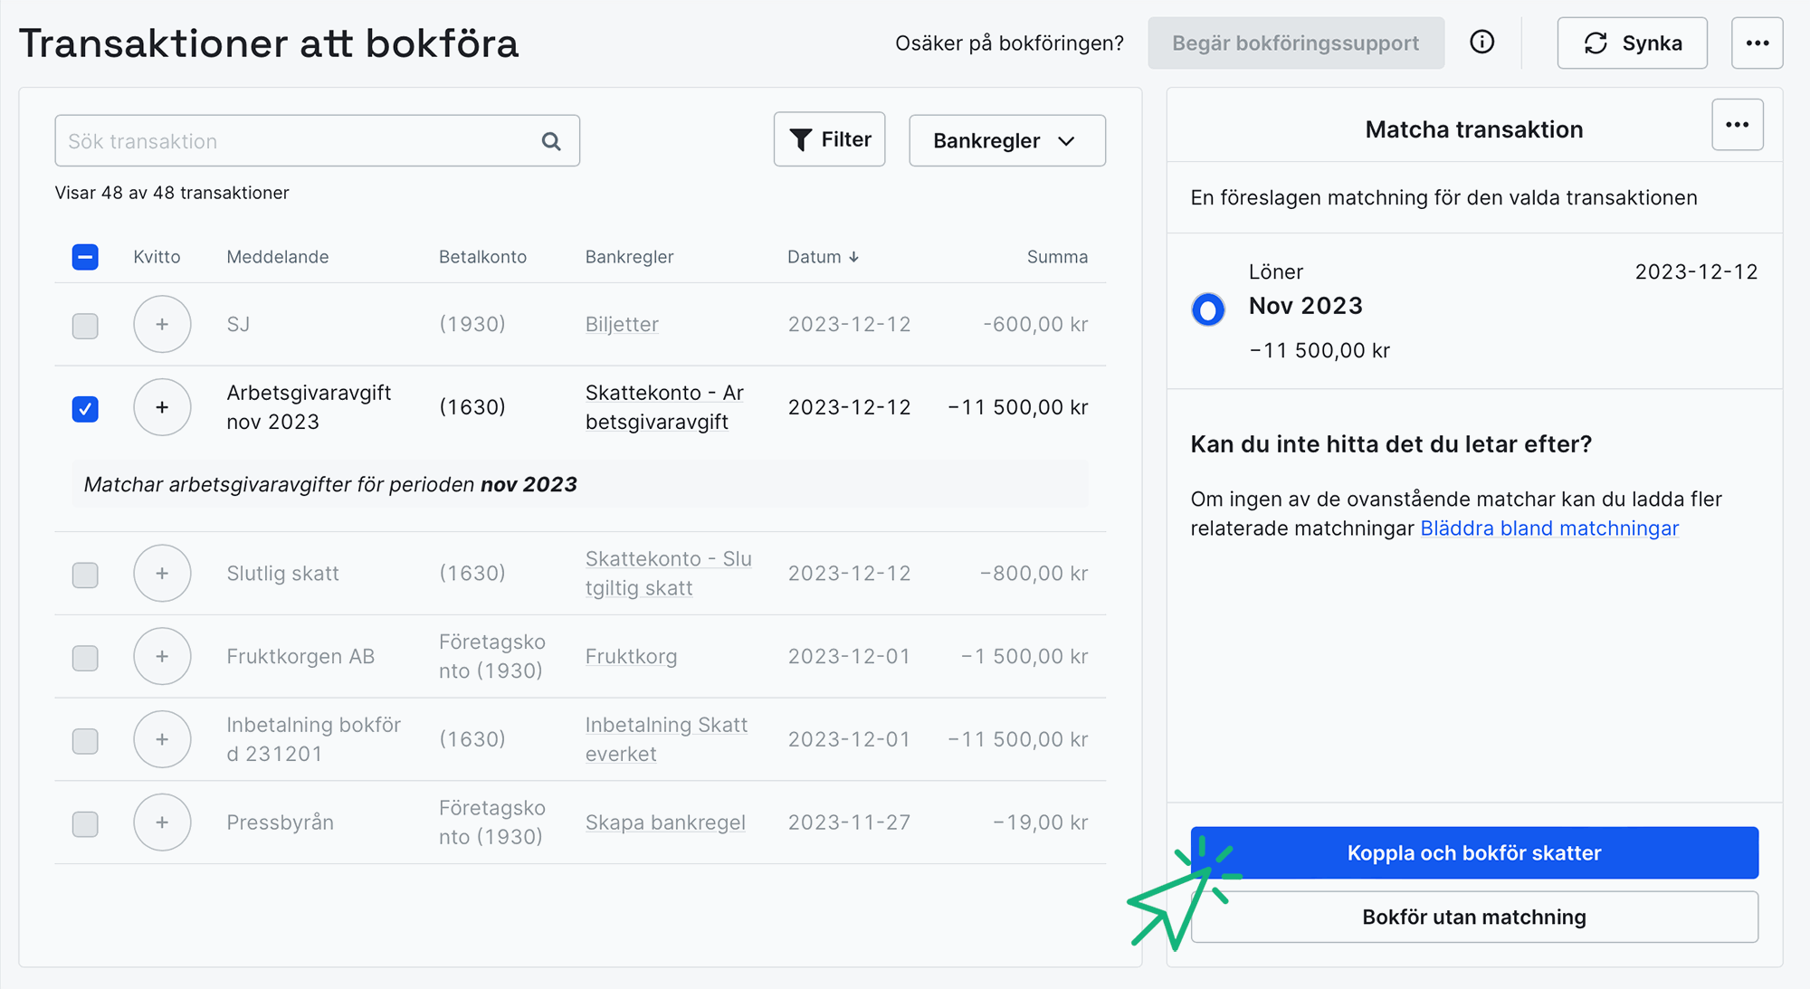Open the Bläddra bland matchningar link
The width and height of the screenshot is (1810, 989).
pos(1550,528)
